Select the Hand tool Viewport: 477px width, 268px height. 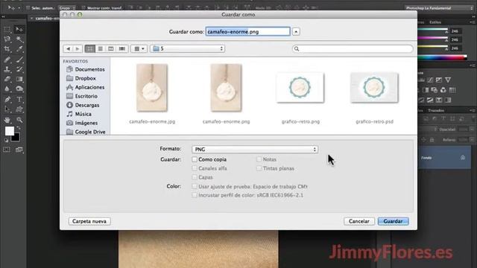[7, 120]
